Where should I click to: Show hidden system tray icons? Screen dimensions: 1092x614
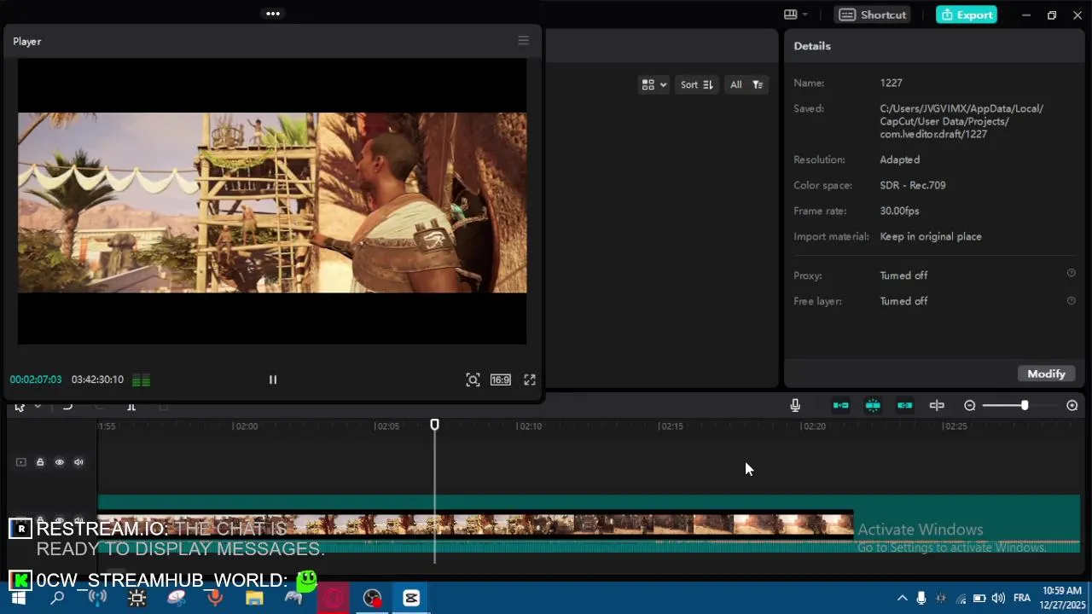point(902,598)
